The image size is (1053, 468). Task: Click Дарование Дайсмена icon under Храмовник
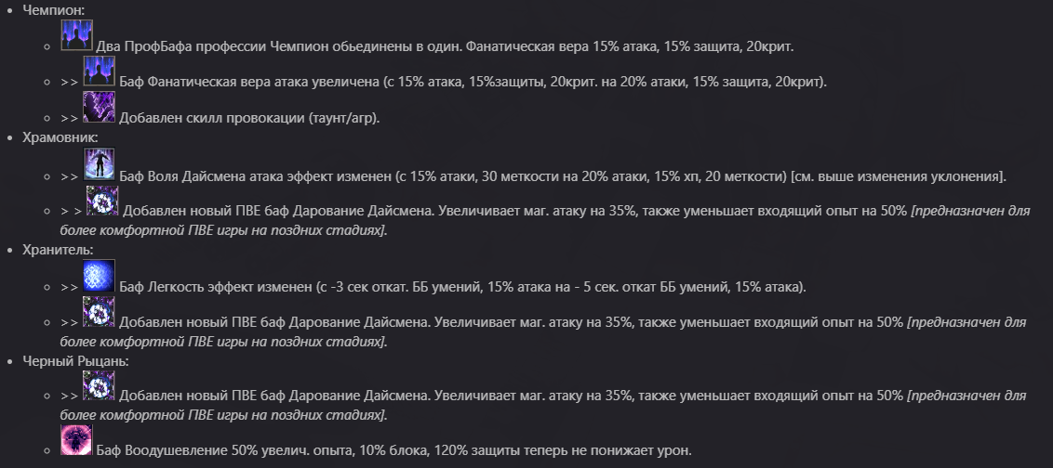coord(101,201)
